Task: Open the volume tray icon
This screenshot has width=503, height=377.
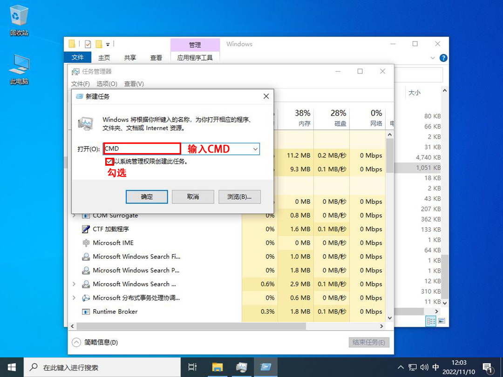Action: (x=424, y=367)
